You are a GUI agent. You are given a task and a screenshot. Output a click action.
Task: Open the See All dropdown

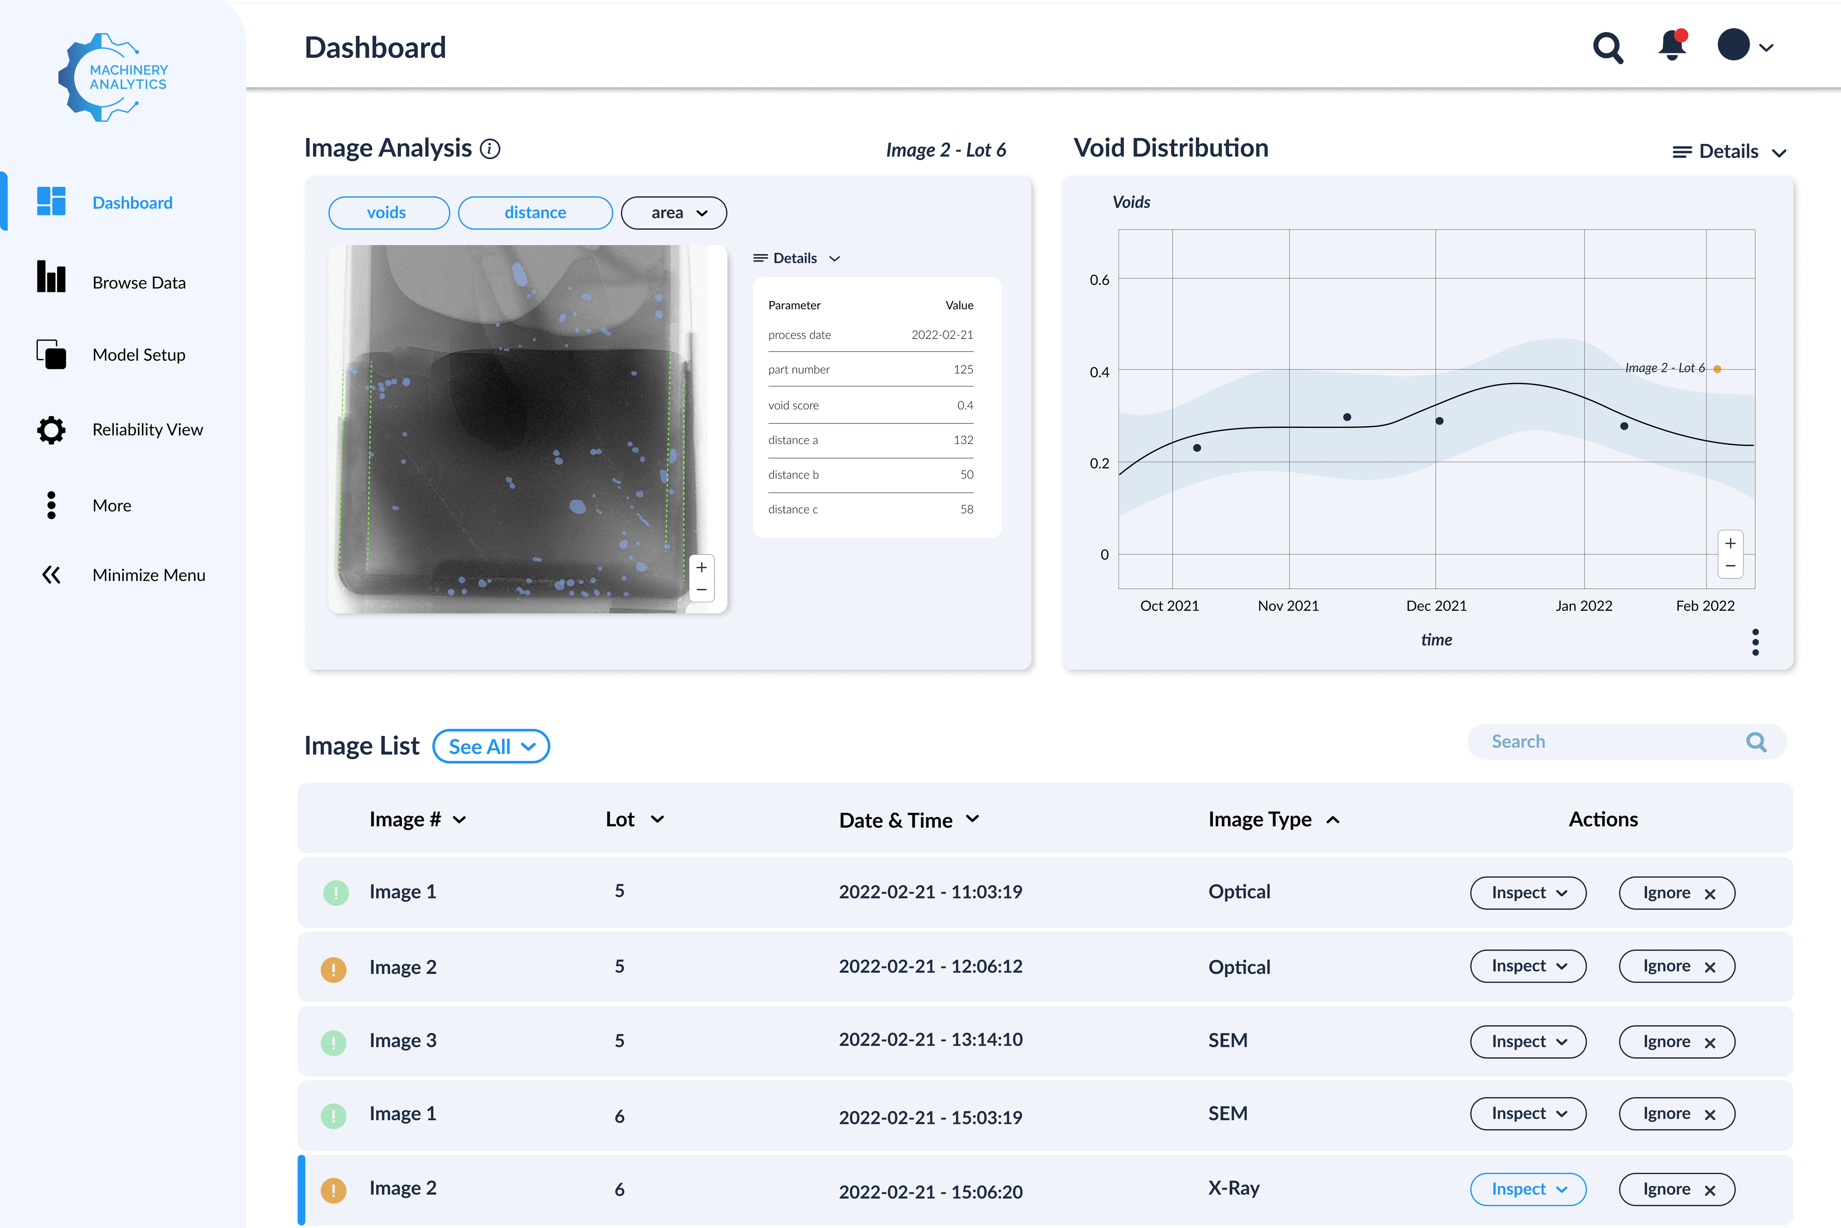tap(491, 747)
